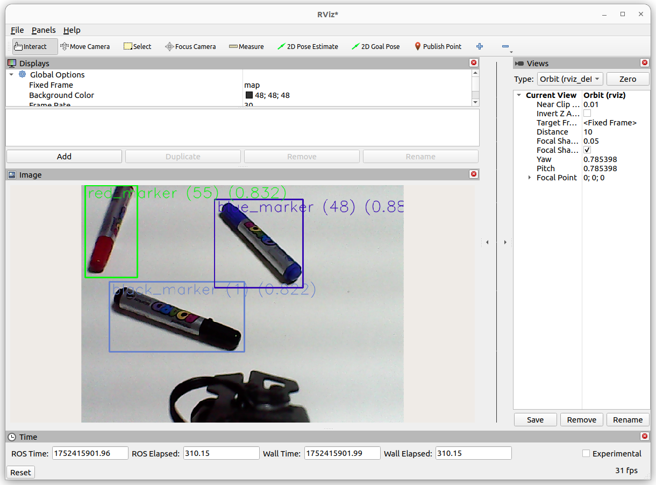Click the blue plus add-tool icon
This screenshot has width=656, height=485.
480,47
